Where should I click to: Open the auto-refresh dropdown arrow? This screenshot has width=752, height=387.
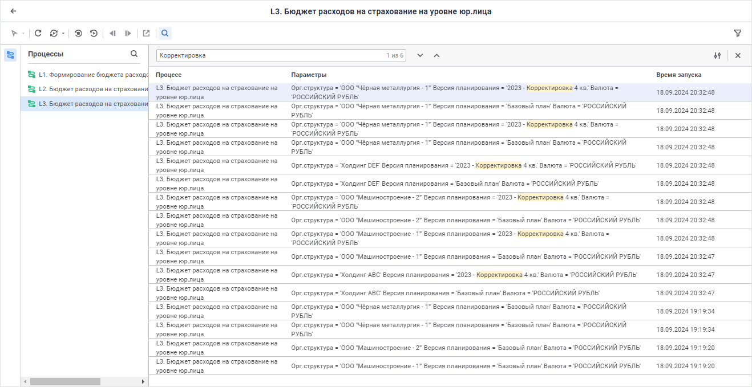click(x=63, y=34)
